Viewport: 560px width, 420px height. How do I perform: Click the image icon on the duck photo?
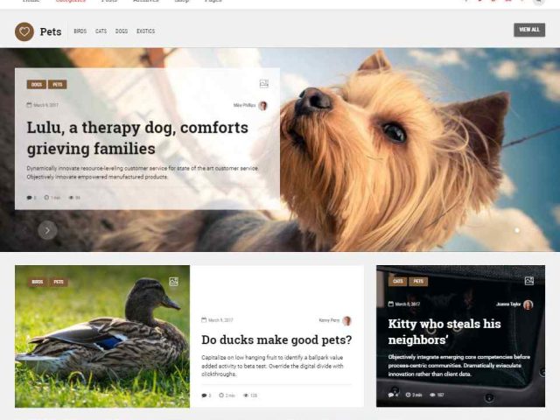coord(173,282)
